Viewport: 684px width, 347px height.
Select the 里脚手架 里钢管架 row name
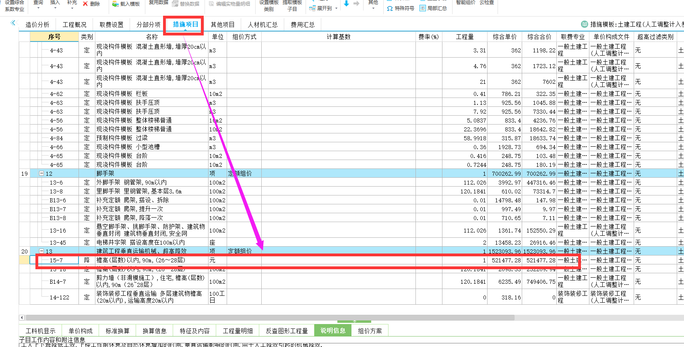(139, 191)
